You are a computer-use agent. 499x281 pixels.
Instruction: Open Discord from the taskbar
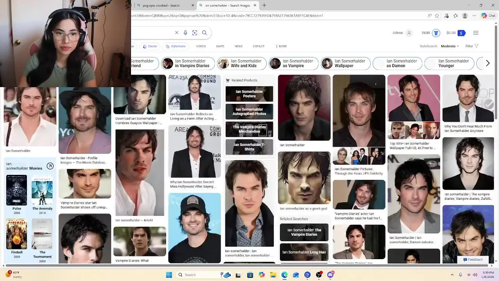[x=331, y=275]
